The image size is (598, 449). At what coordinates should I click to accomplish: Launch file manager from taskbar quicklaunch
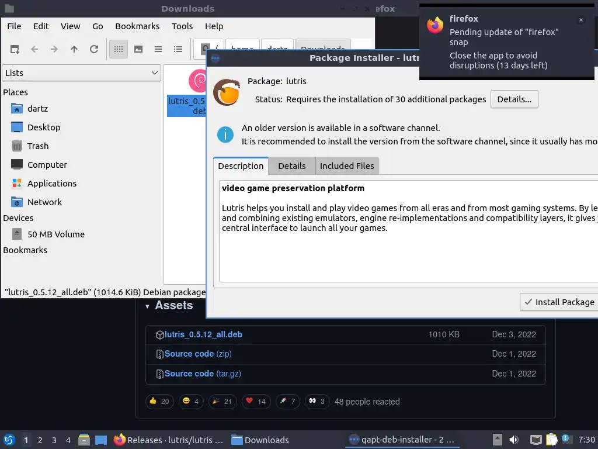tap(84, 440)
